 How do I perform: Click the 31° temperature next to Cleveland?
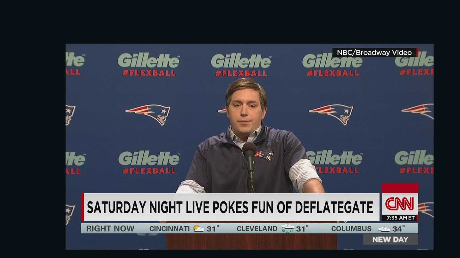coord(302,229)
